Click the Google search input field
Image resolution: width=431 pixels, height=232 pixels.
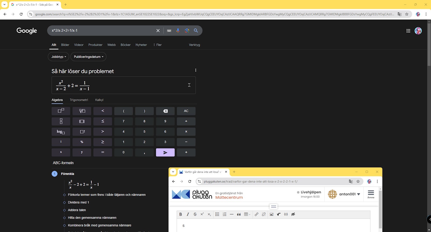pos(102,31)
